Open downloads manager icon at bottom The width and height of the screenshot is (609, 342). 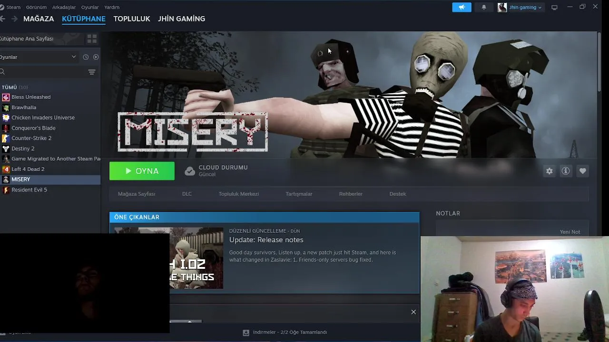click(246, 332)
